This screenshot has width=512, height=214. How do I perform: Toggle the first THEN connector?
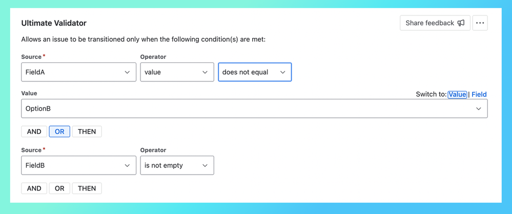click(x=87, y=132)
